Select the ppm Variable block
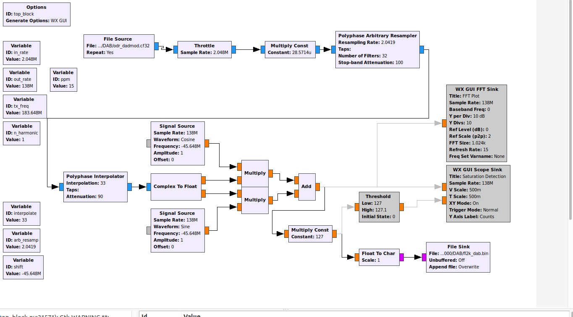573x317 pixels. click(63, 80)
